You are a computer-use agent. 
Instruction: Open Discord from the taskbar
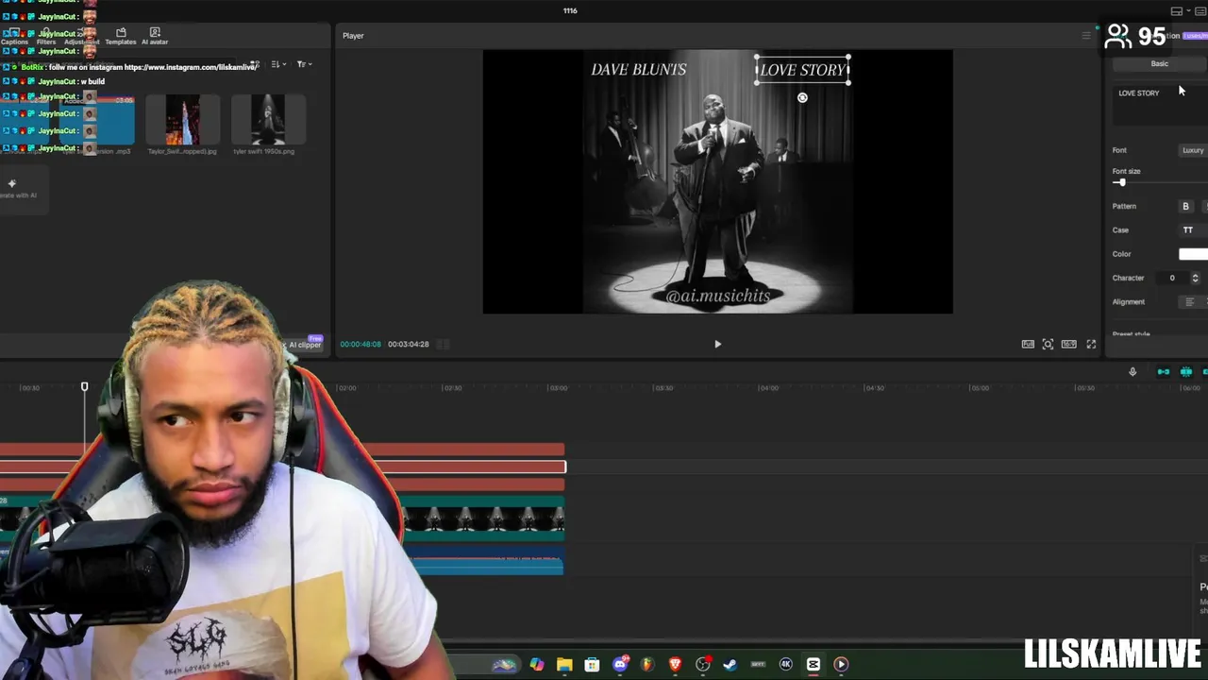[x=620, y=665]
